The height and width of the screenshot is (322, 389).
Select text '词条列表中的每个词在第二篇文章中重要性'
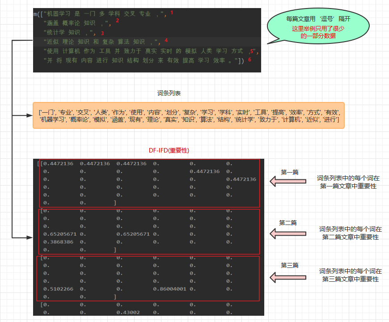(350, 233)
